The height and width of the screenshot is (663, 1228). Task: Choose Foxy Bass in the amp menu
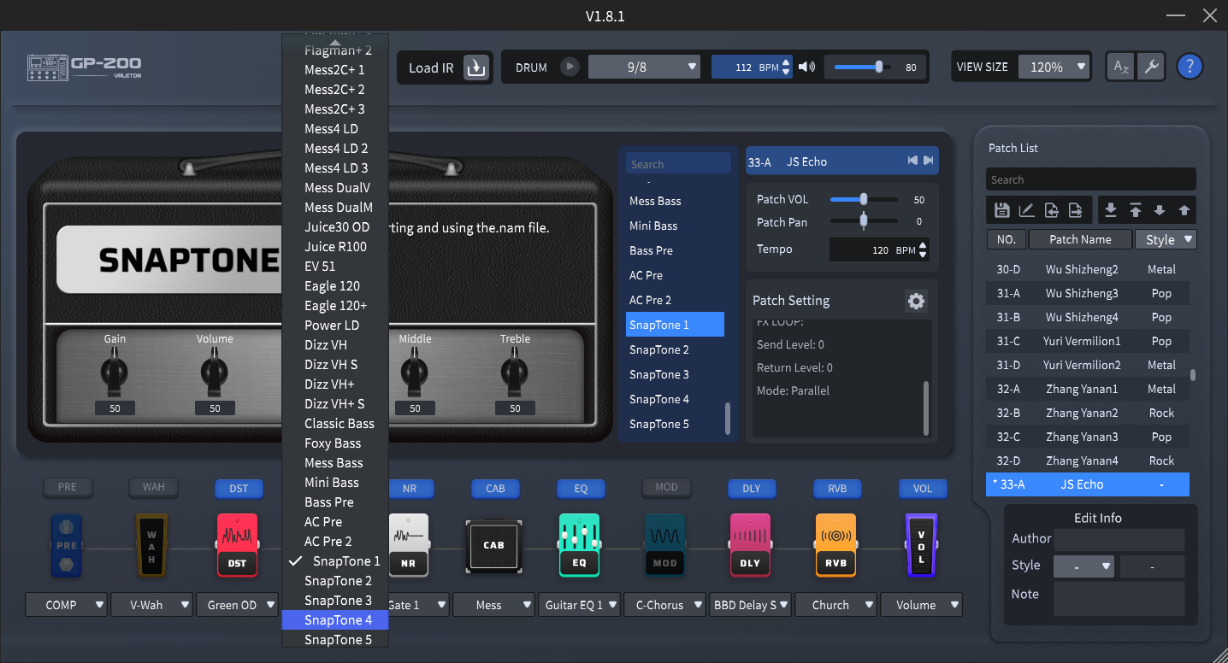pos(335,443)
